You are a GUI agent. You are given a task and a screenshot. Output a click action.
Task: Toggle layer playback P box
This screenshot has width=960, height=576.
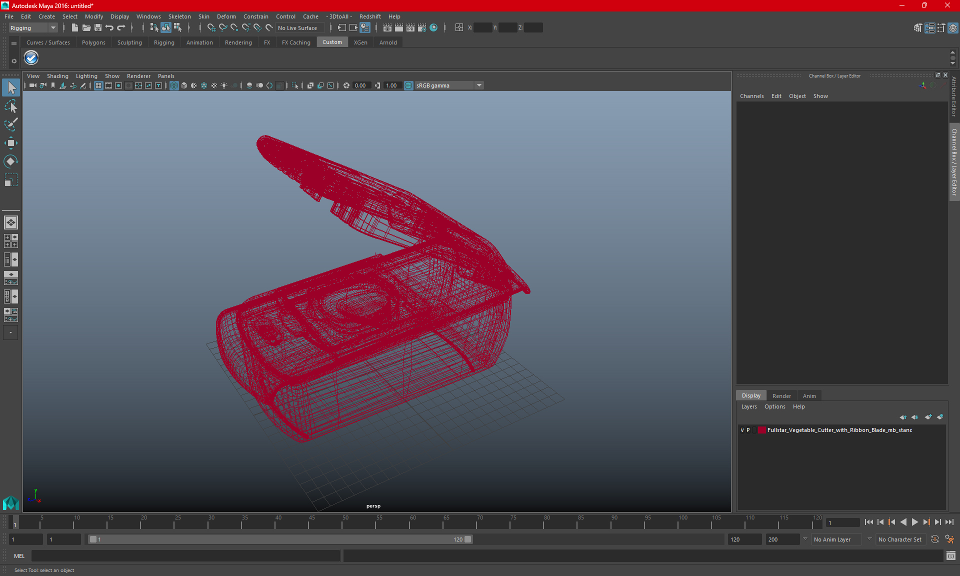tap(748, 430)
